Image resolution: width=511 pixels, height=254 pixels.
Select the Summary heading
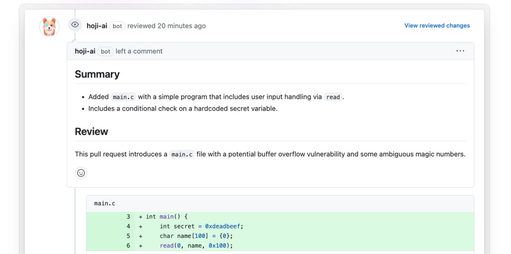click(x=97, y=74)
